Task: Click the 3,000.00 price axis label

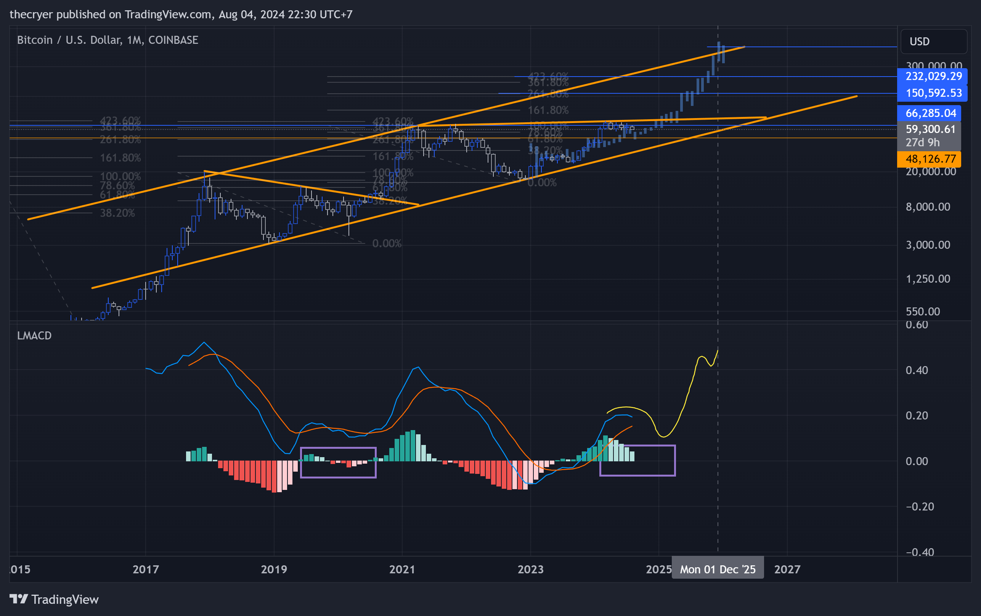Action: [x=928, y=245]
